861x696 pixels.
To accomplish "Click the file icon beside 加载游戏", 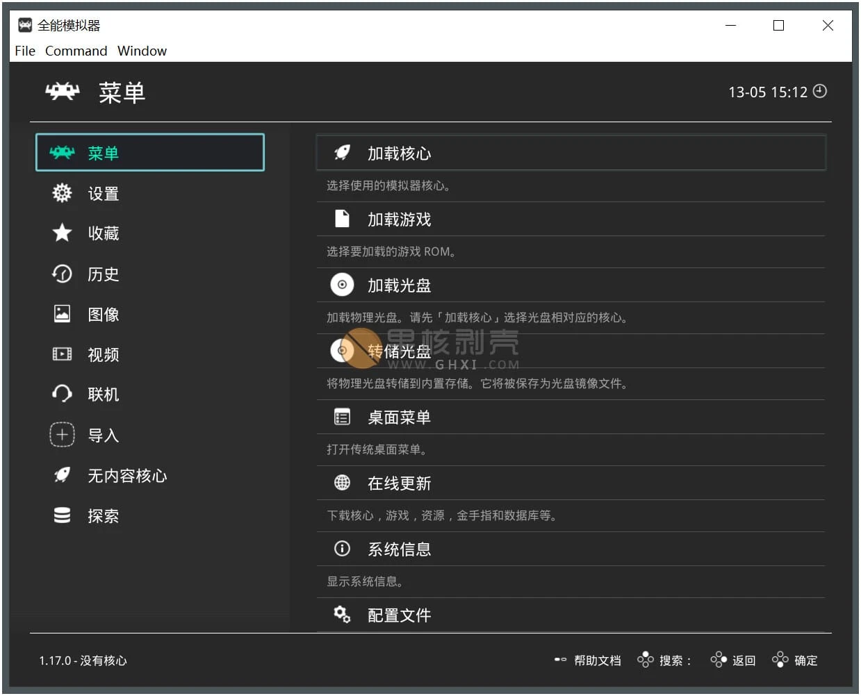I will (342, 219).
